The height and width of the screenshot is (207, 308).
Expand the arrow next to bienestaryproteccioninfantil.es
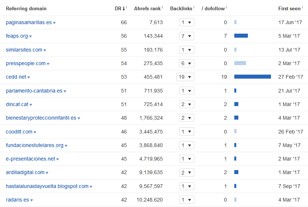pyautogui.click(x=79, y=118)
